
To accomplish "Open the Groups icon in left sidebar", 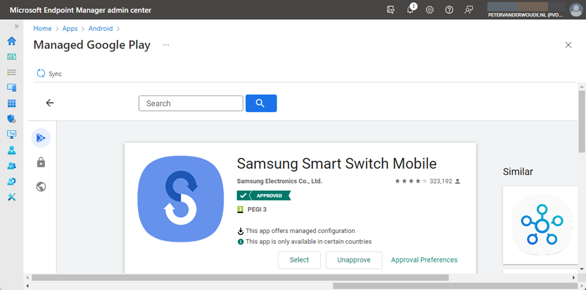I will 11,166.
